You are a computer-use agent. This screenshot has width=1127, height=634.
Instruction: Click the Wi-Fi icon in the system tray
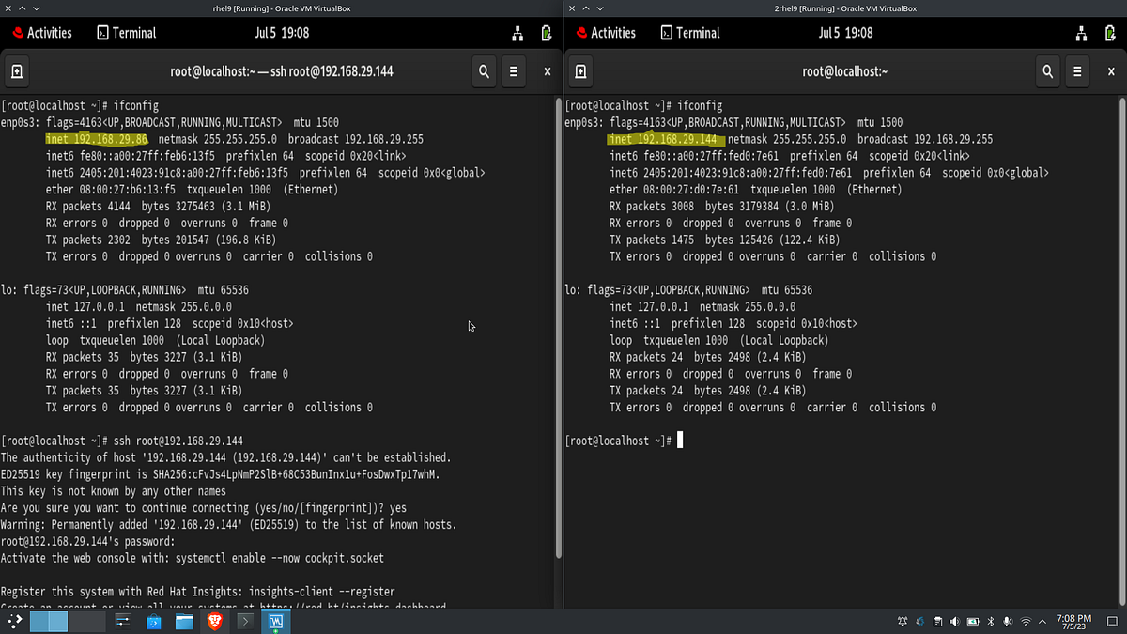pyautogui.click(x=1026, y=621)
